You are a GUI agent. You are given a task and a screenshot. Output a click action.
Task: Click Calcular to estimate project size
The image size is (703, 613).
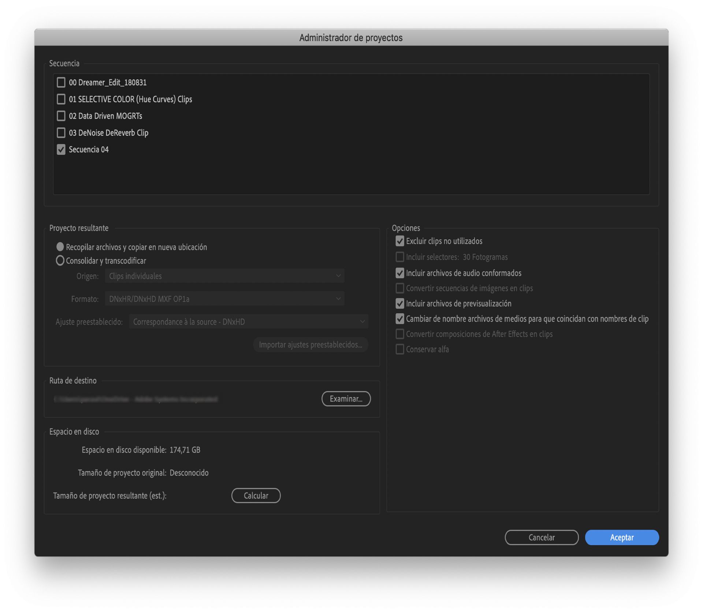(x=256, y=496)
